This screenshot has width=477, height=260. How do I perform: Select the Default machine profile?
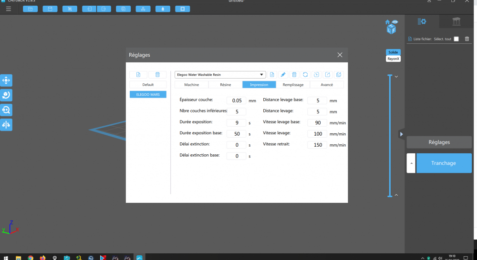[x=148, y=85]
